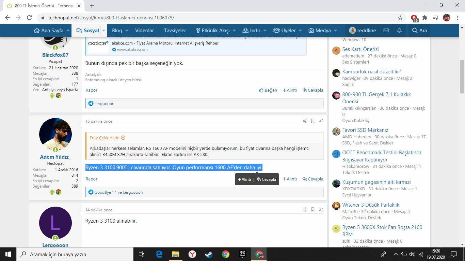Focus the Chrome address bar
465x261 pixels.
218,18
